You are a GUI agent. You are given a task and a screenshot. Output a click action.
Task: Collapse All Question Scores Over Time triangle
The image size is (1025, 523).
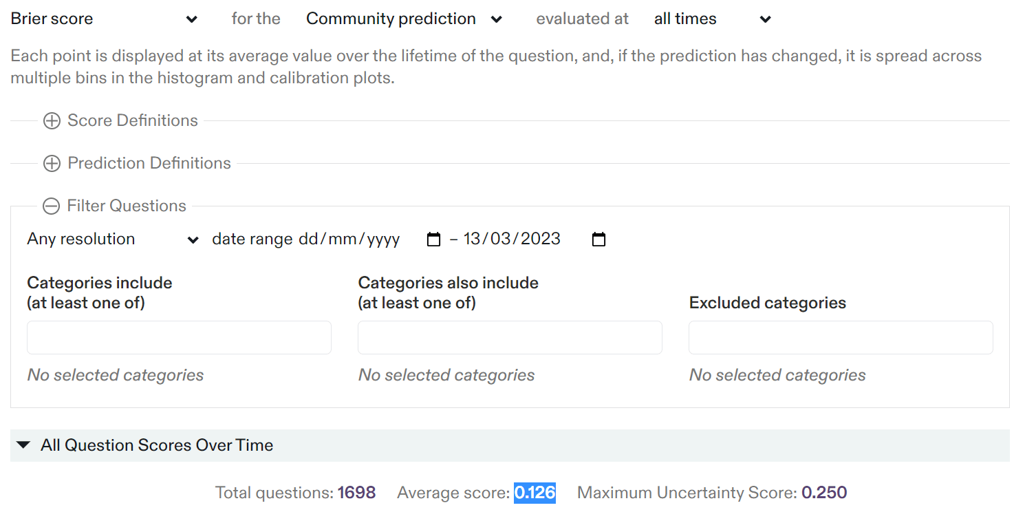(23, 445)
